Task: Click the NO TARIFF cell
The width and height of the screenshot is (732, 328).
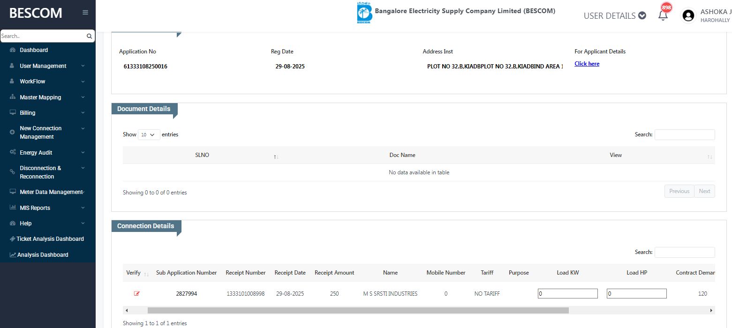Action: point(487,294)
